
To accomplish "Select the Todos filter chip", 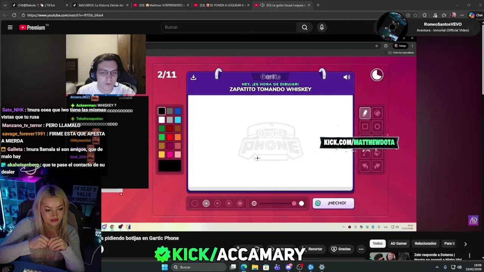I will tap(378, 244).
